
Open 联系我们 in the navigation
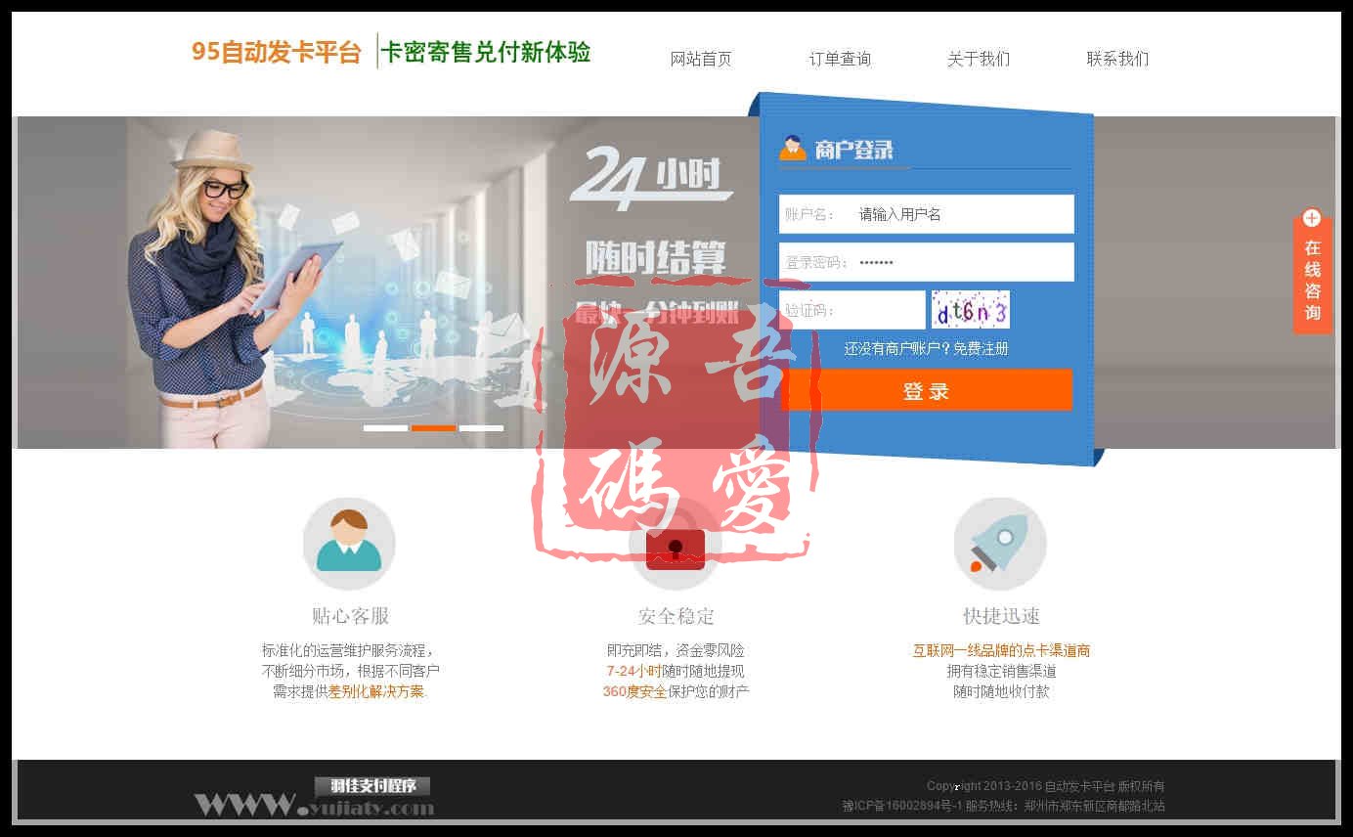point(1117,59)
